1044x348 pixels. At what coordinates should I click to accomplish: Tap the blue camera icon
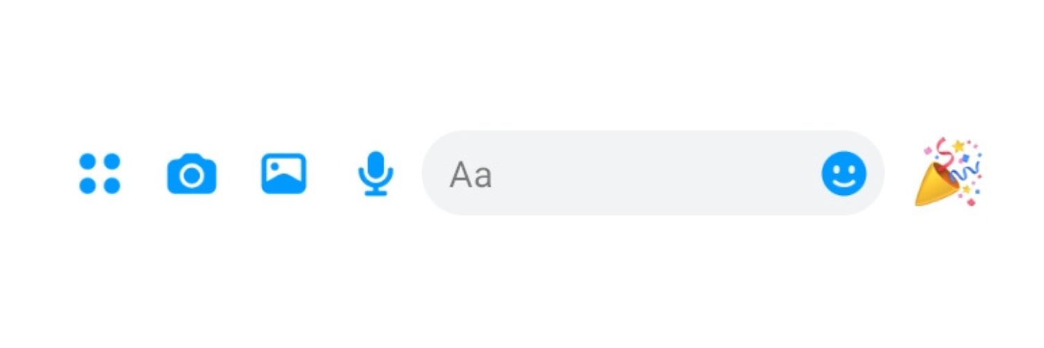click(x=191, y=174)
